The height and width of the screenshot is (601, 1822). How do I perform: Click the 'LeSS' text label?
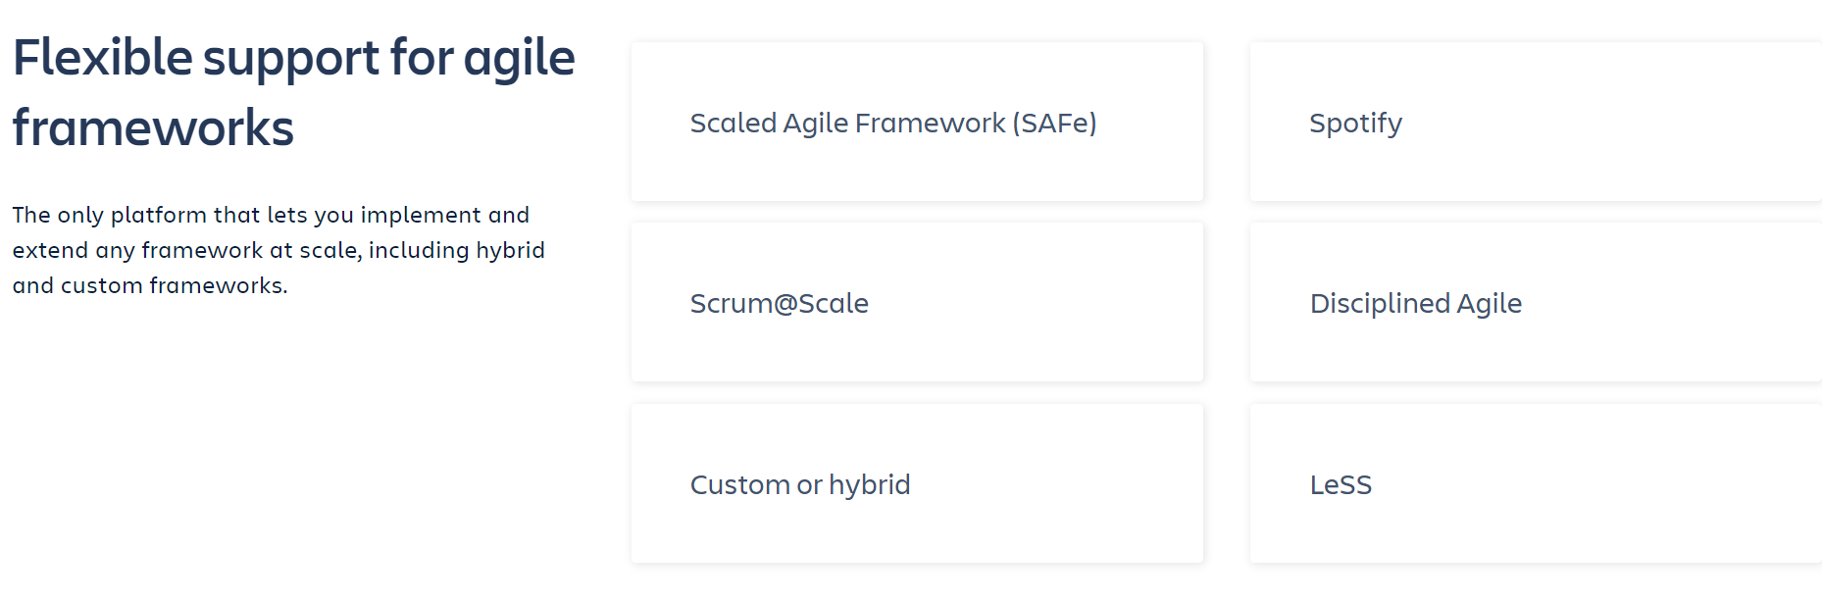click(1341, 484)
